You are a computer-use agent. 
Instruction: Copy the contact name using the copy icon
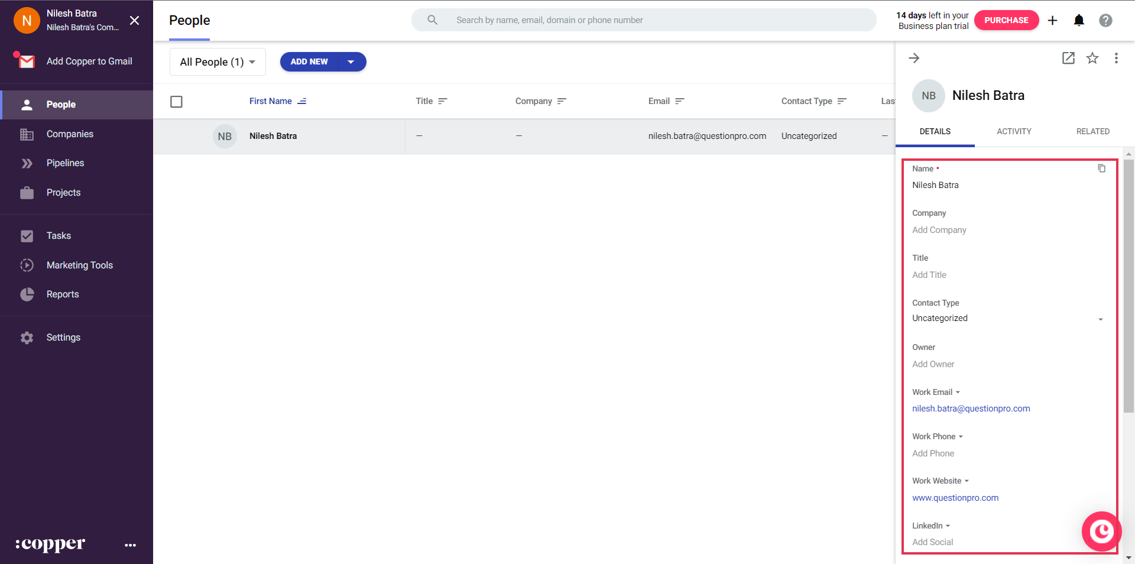1101,168
